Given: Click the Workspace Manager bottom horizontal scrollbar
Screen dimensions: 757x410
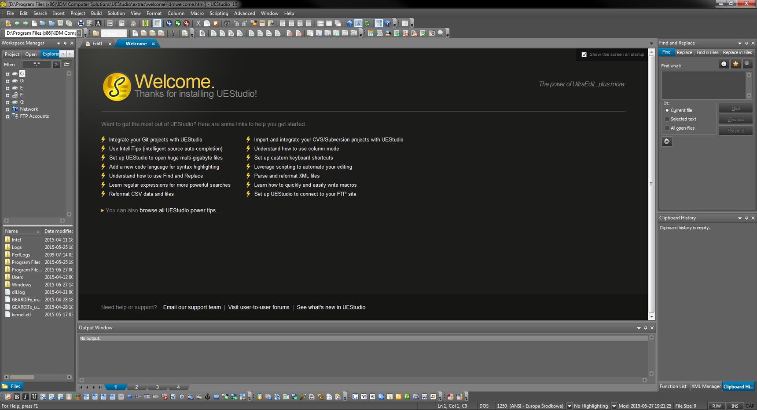Looking at the screenshot, I should (37, 377).
